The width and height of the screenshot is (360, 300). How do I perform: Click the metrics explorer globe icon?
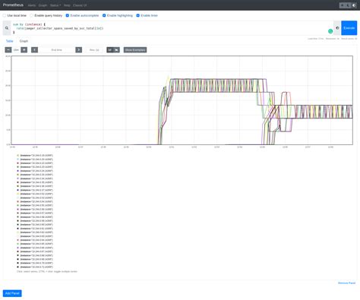337,28
